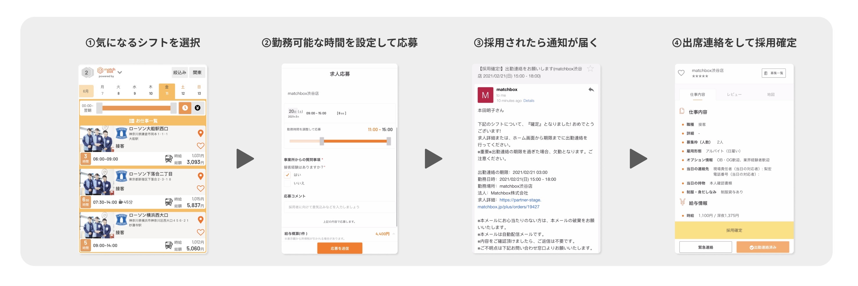Favorite ローソン下落合二丁目 with the heart
The width and height of the screenshot is (858, 286).
(x=201, y=188)
